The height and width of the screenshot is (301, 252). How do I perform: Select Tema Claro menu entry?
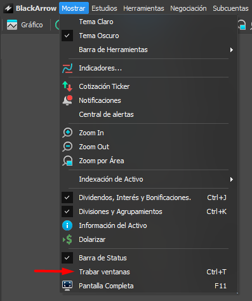click(x=148, y=22)
